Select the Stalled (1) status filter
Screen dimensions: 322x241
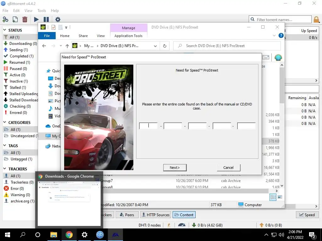pos(15,88)
